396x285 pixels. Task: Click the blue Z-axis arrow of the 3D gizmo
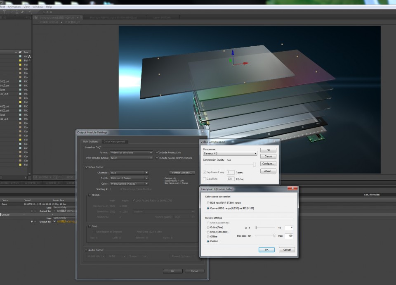point(233,54)
